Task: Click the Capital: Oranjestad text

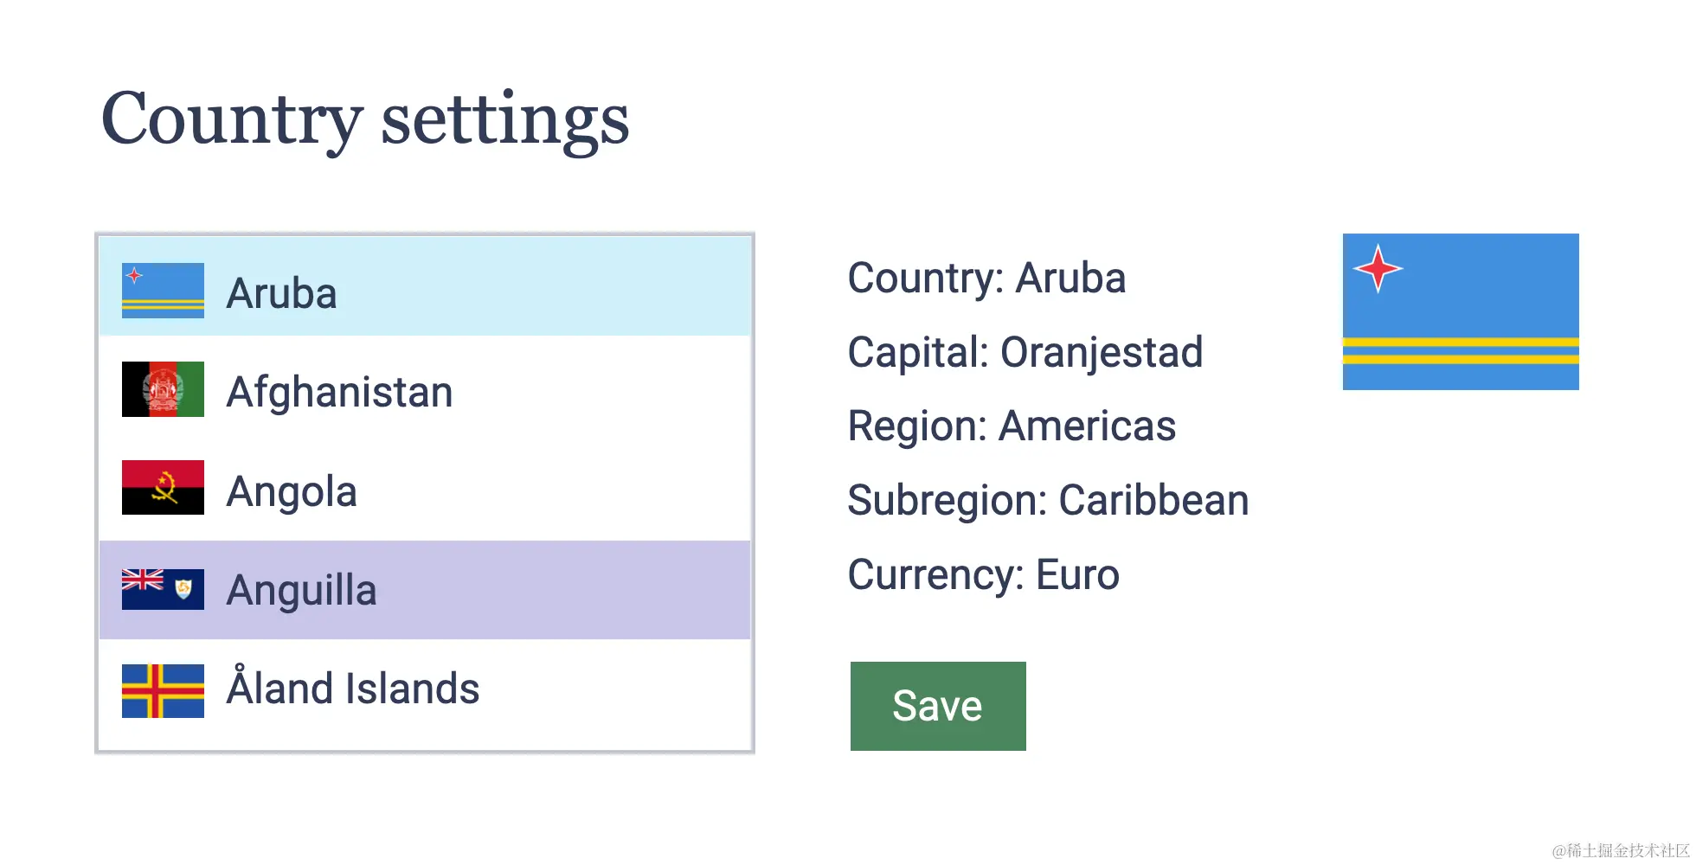Action: (x=1025, y=352)
